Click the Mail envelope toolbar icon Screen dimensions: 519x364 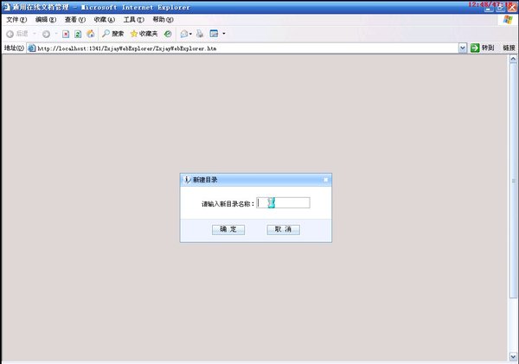pyautogui.click(x=184, y=34)
